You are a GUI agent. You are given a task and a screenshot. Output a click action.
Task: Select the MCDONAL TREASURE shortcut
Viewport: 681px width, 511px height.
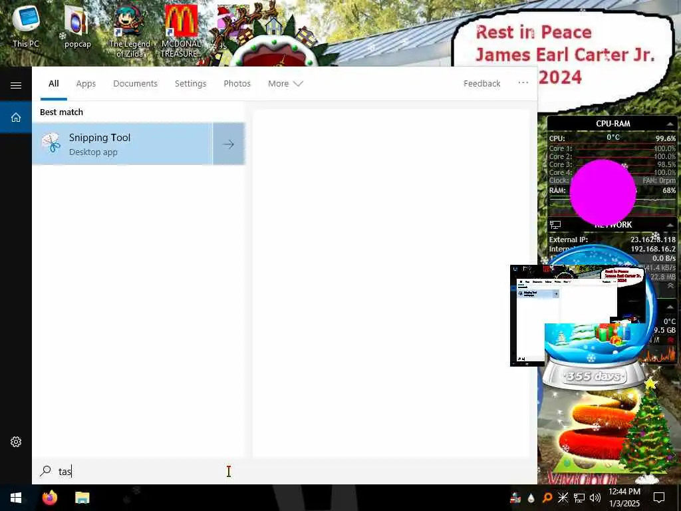(181, 31)
